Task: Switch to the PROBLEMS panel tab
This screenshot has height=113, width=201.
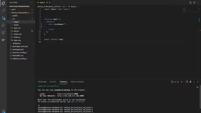Action: tap(42, 82)
